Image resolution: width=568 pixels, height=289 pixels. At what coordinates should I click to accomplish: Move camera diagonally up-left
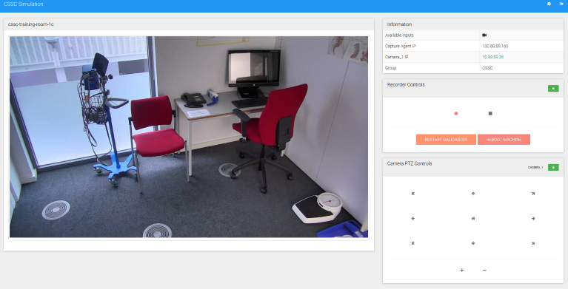tap(413, 194)
